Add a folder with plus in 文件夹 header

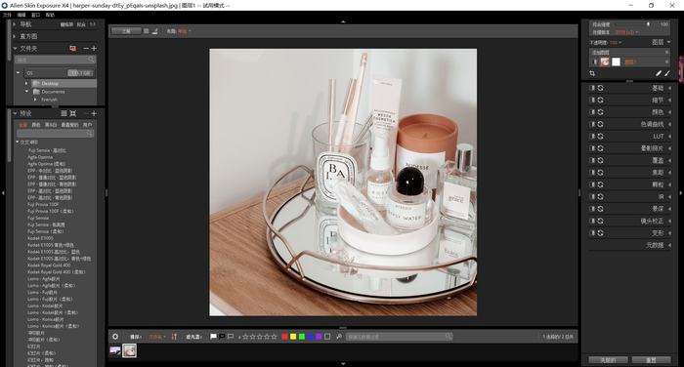[94, 49]
